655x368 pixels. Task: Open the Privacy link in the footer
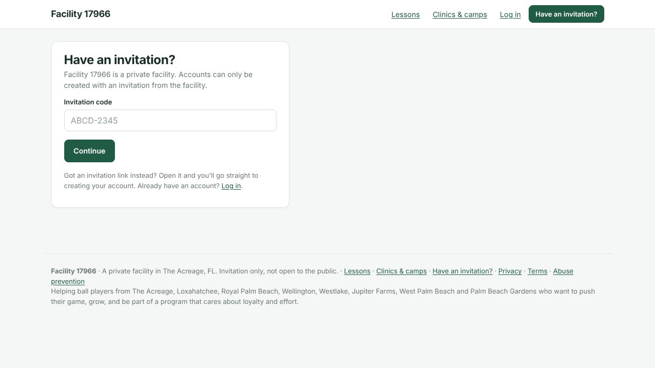click(510, 271)
